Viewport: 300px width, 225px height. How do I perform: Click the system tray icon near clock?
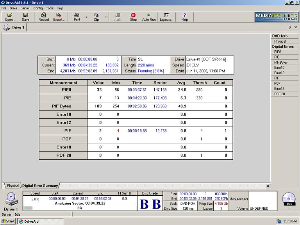click(x=279, y=221)
